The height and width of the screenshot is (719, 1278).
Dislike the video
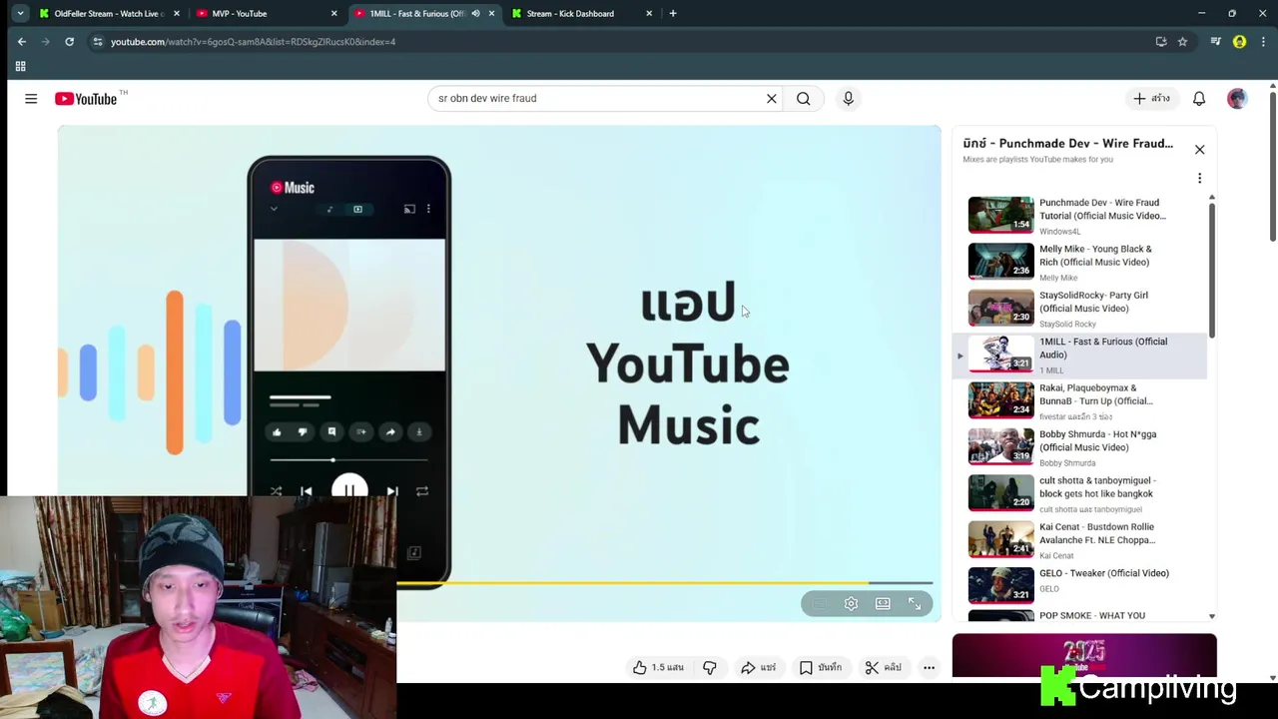(x=710, y=667)
